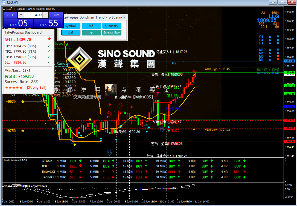Click the green checkmark next to TP1
297x206 pixels.
(x=49, y=46)
